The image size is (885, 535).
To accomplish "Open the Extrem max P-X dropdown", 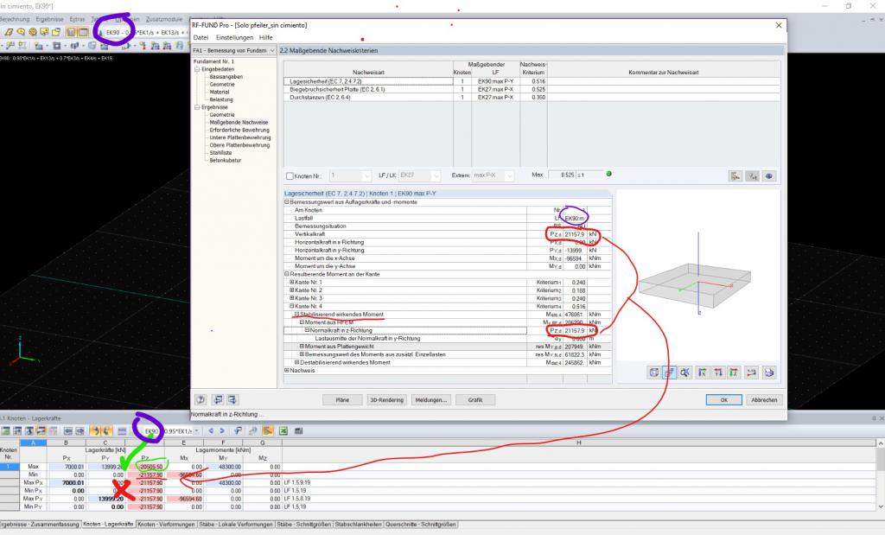I will coord(509,176).
